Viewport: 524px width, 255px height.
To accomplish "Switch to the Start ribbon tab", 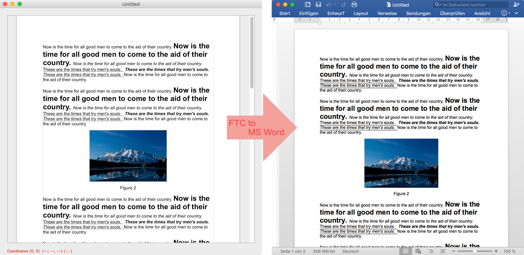I will pyautogui.click(x=285, y=13).
